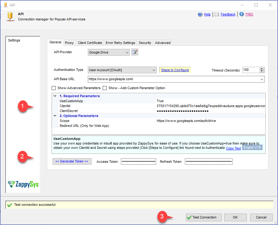Click the blue info icon beside FREE
278x225 pixels.
click(242, 14)
